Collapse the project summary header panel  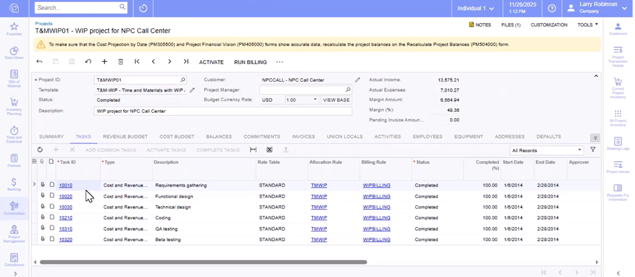596,76
